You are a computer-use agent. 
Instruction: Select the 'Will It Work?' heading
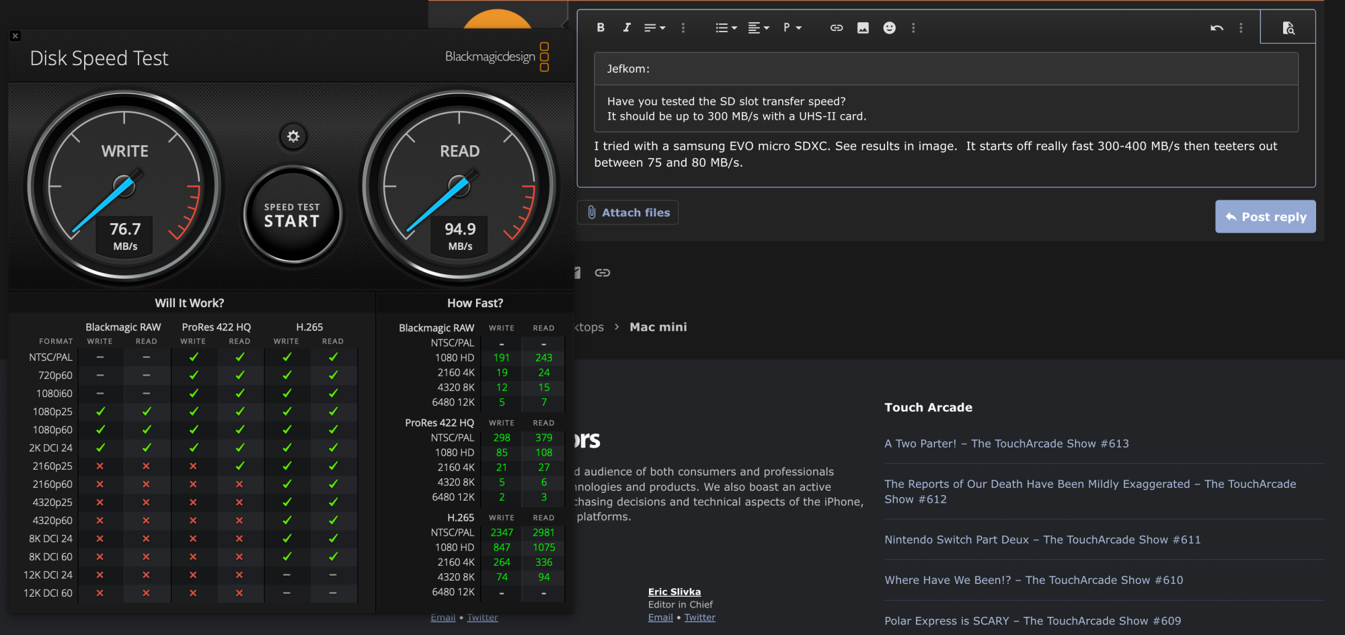(x=190, y=303)
